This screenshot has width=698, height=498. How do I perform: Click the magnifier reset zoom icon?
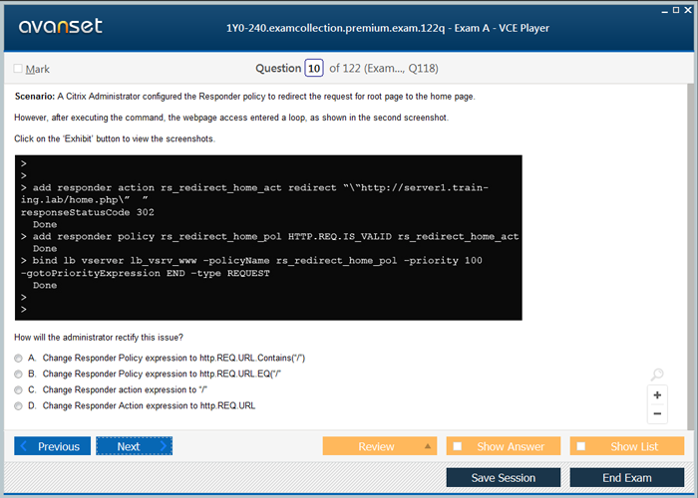coord(657,374)
